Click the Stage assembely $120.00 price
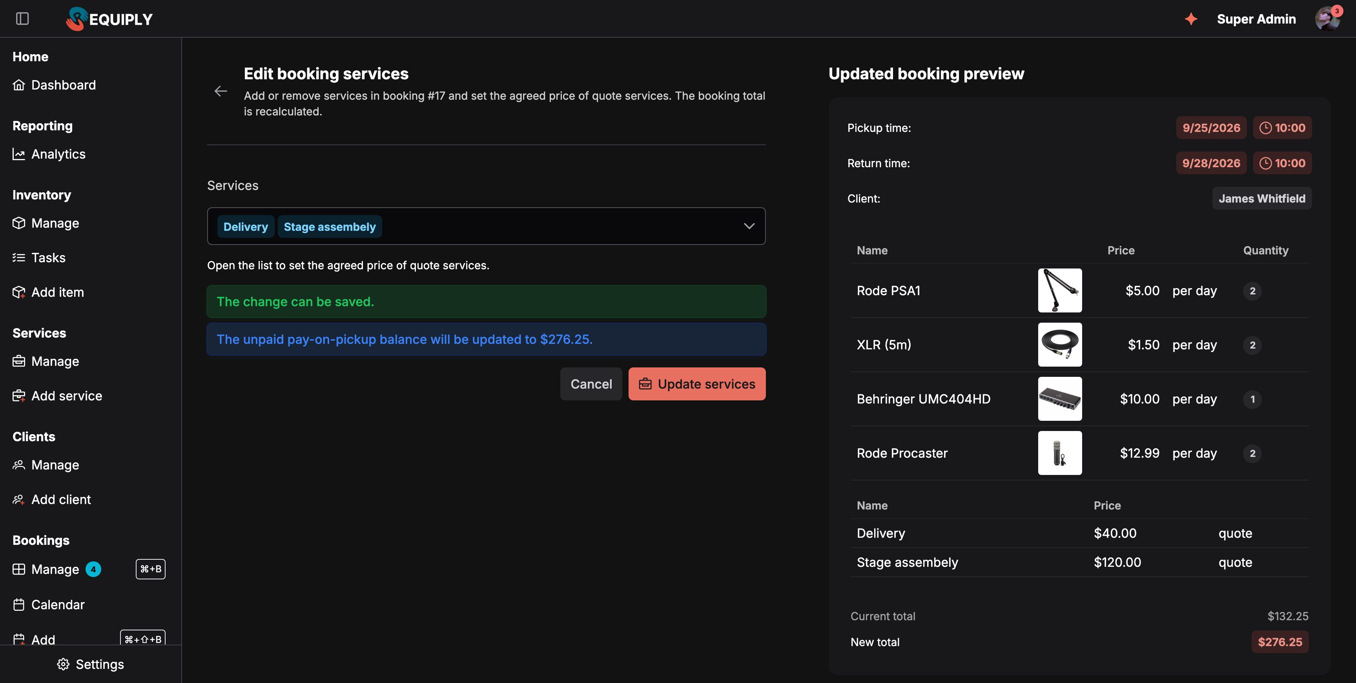The height and width of the screenshot is (683, 1356). tap(1117, 562)
